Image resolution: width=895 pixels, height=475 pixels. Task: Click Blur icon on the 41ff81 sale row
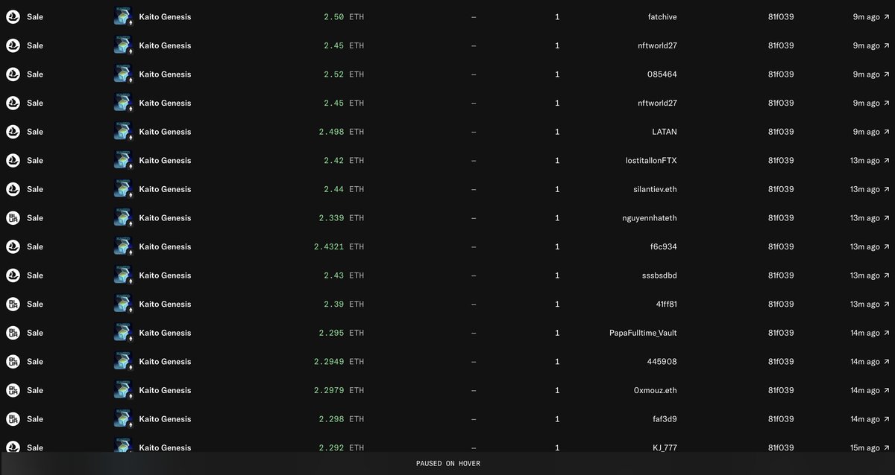(x=13, y=304)
